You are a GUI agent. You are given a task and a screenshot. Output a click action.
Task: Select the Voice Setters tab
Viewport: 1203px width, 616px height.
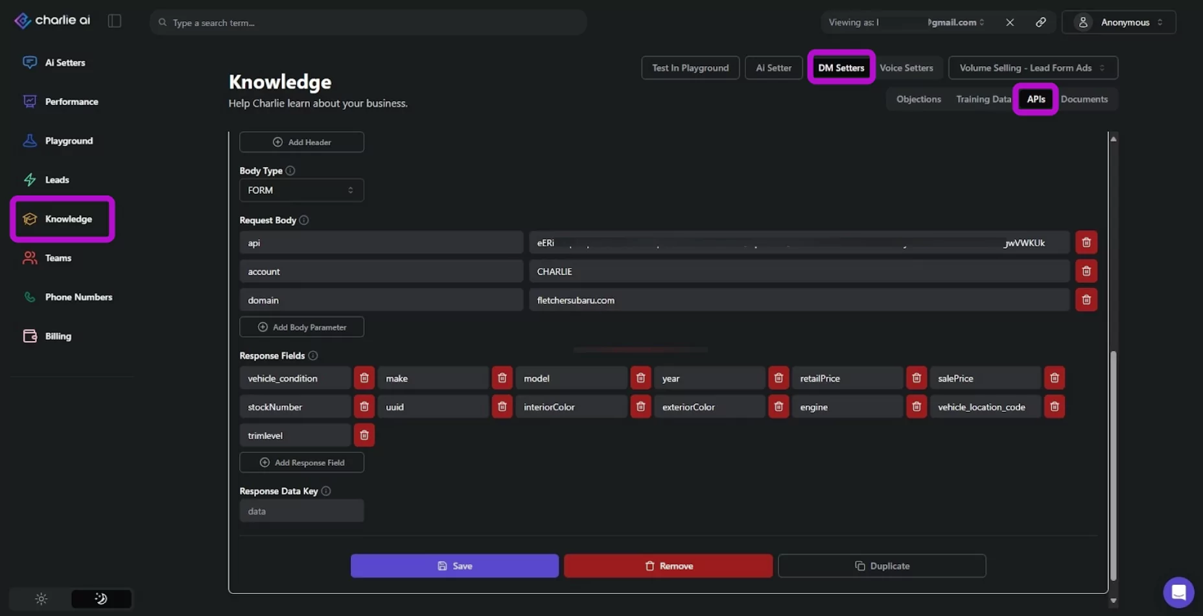906,67
